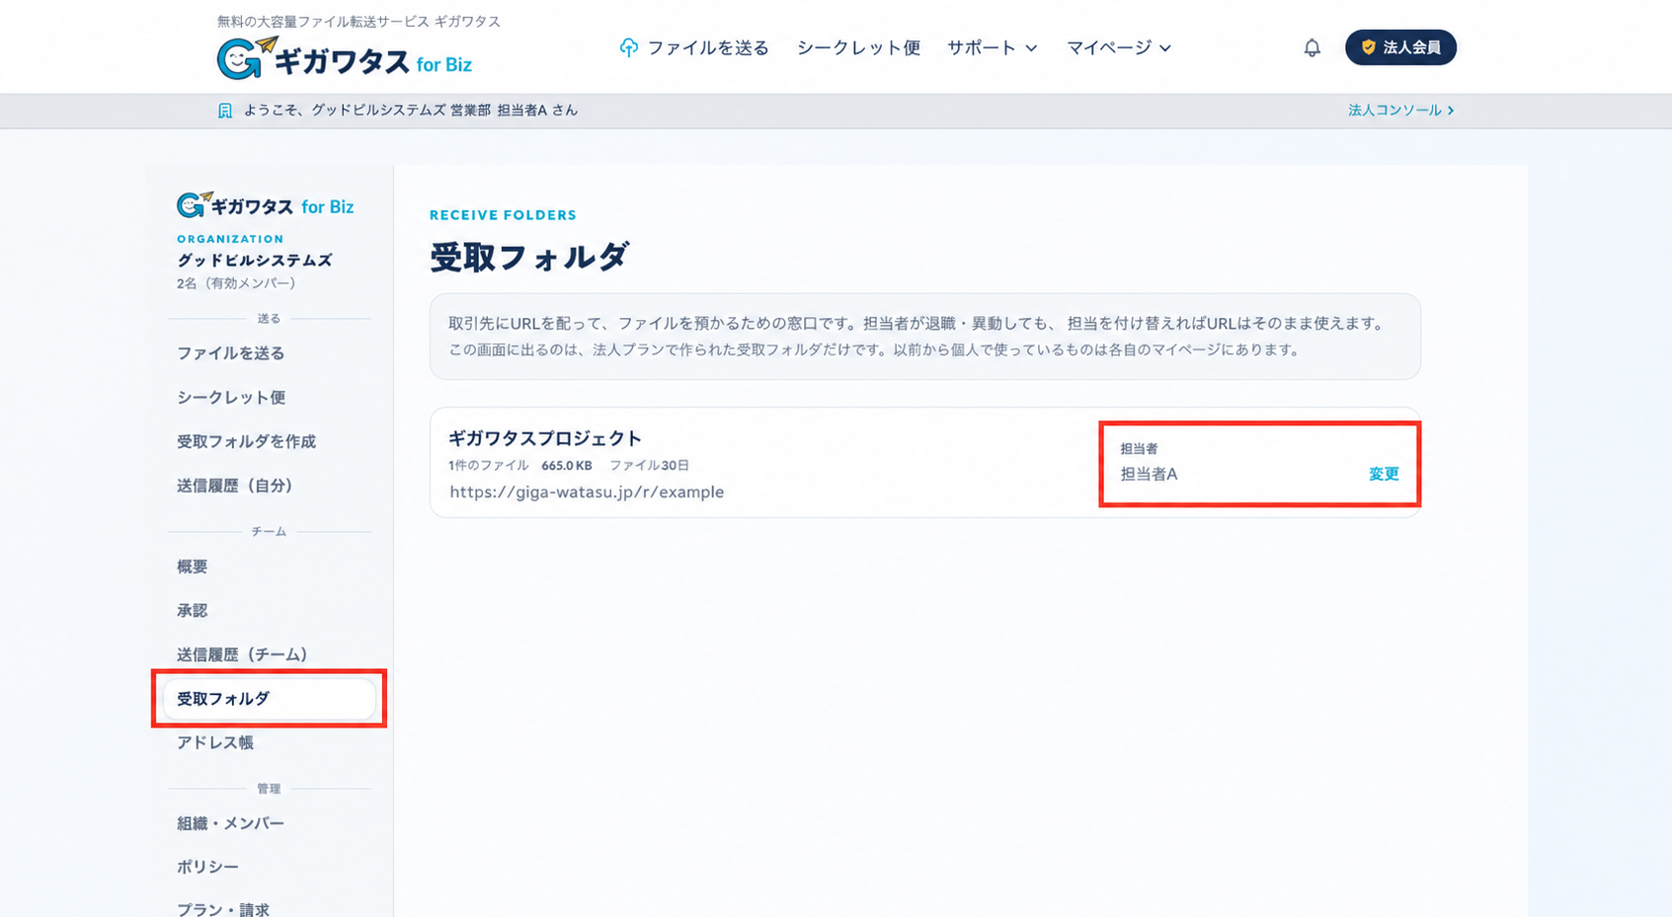Go to 概要 in the team section

(x=192, y=567)
